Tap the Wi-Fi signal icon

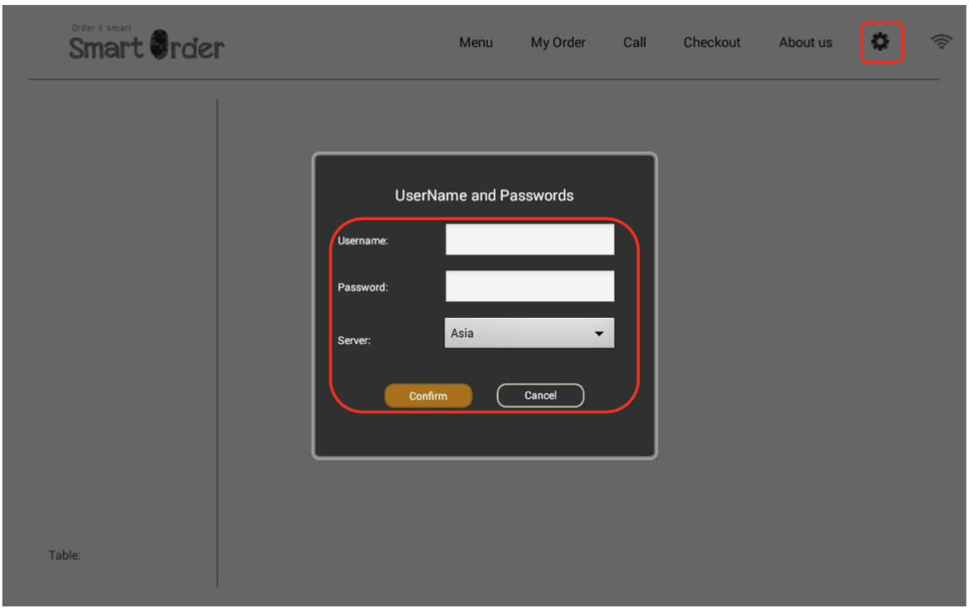[x=940, y=41]
